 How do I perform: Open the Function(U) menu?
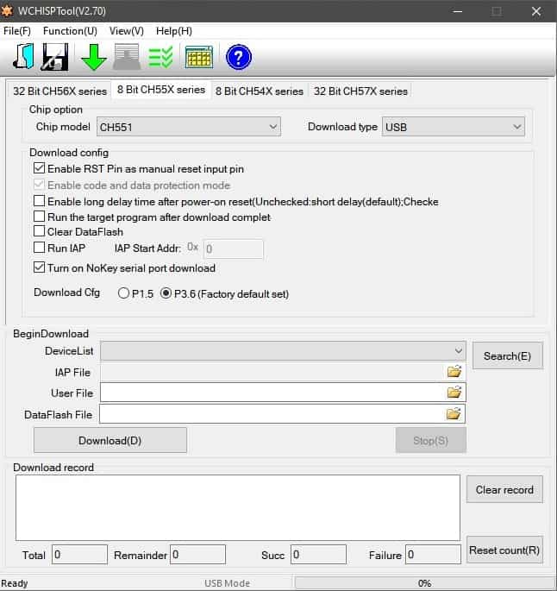[x=70, y=31]
